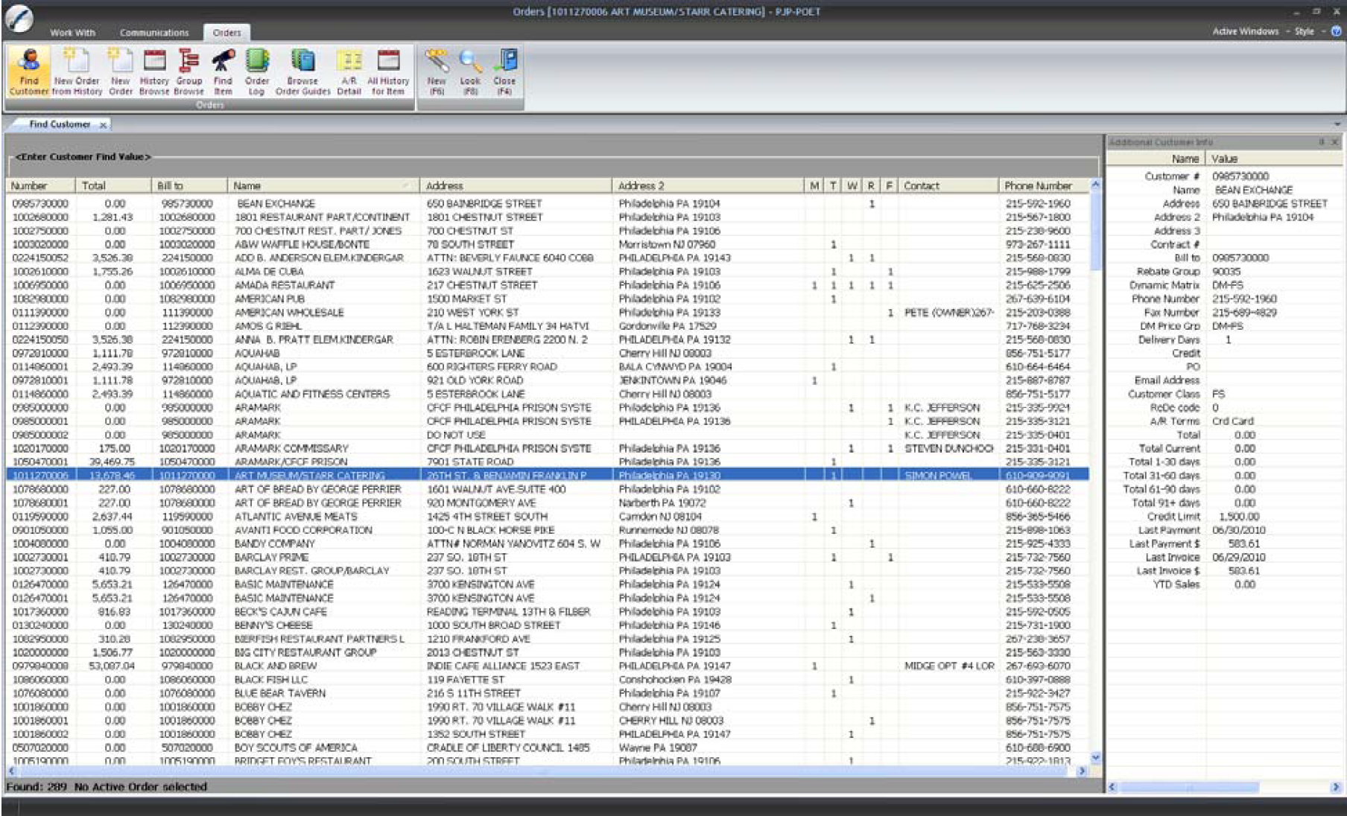
Task: Pin the Additional Customer Info panel
Action: [x=1322, y=141]
